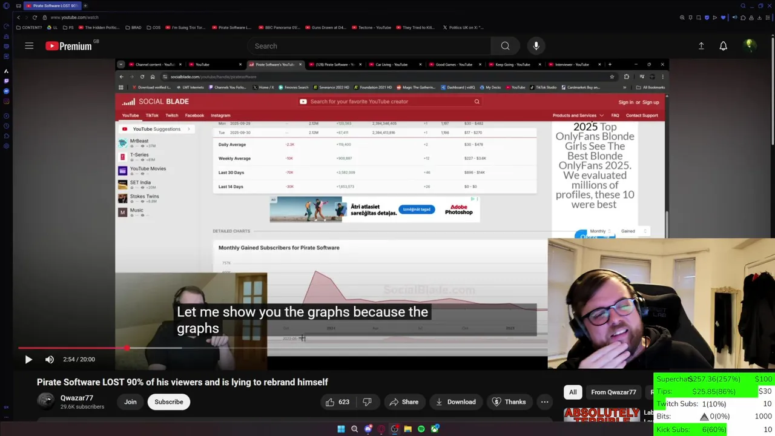Switch to the 'Pirate Software LOST 90%' browser tab
Screen dimensions: 775x436
[51, 5]
